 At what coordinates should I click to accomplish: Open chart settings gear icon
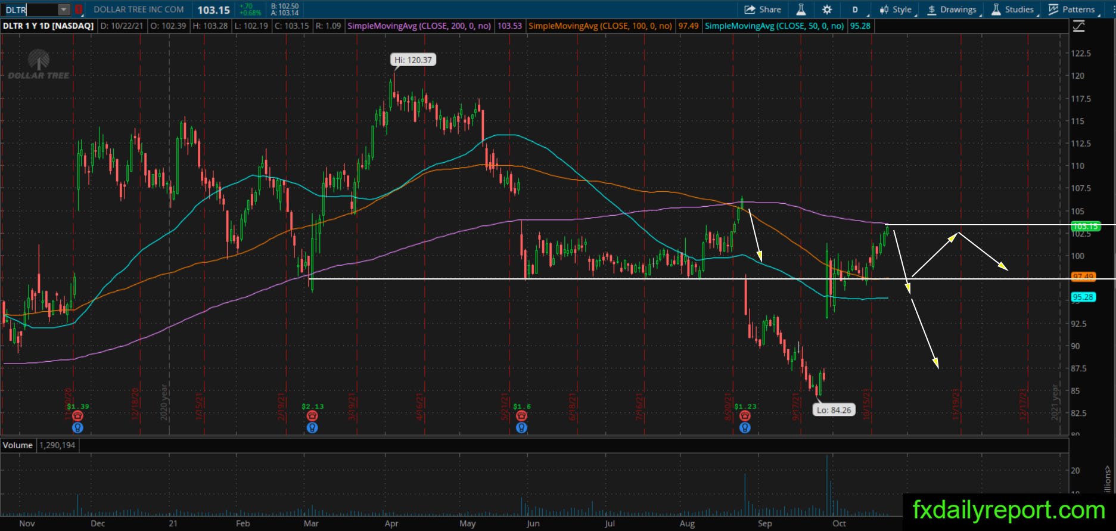827,10
